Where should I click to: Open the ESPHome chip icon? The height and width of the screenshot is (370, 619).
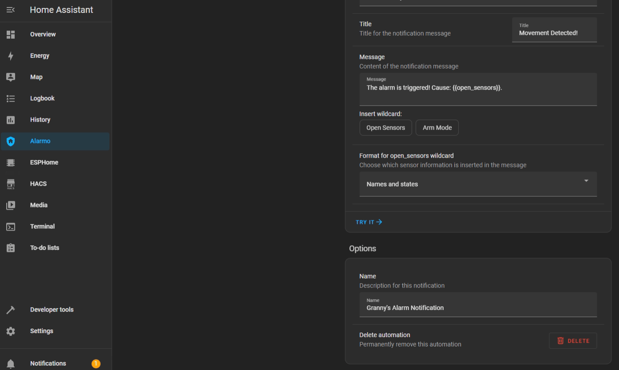(11, 163)
